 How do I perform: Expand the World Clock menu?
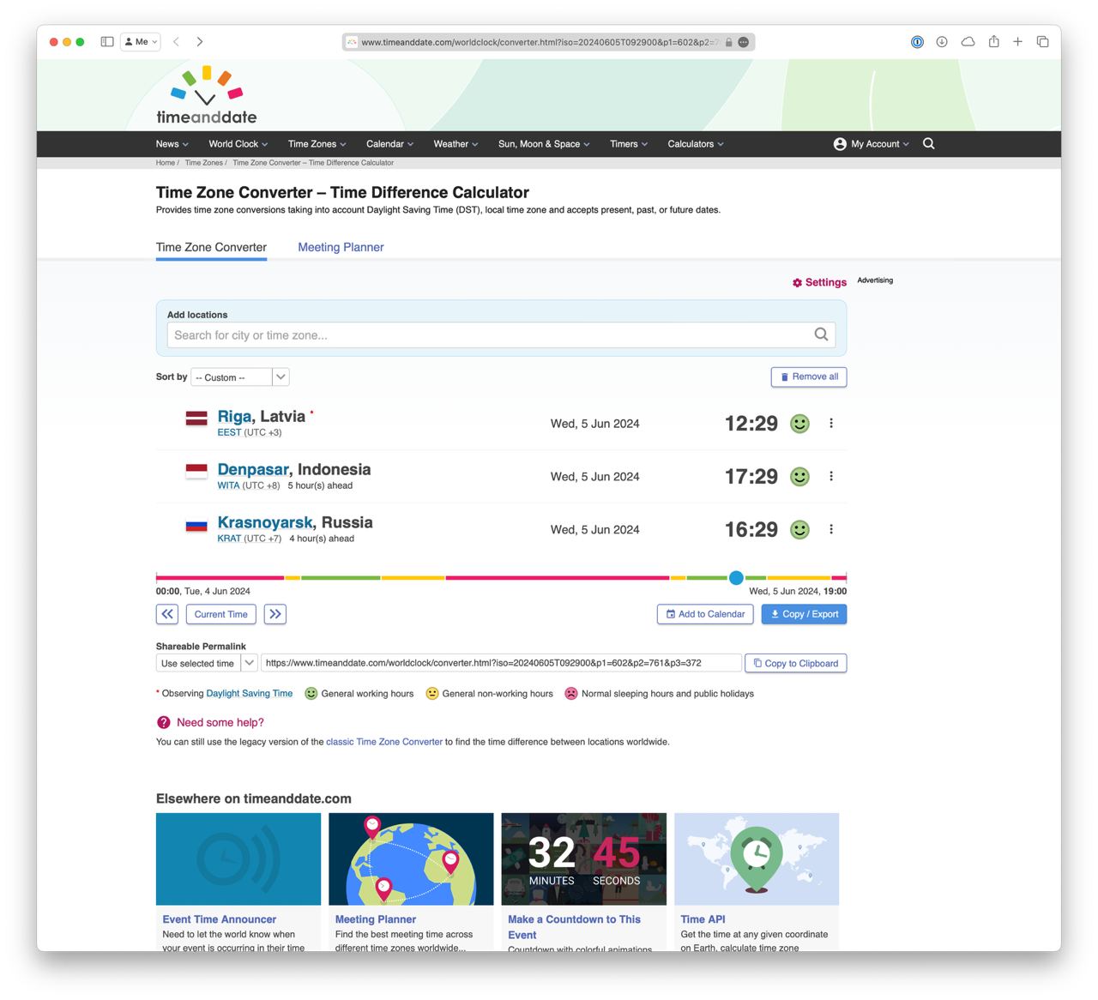tap(238, 144)
